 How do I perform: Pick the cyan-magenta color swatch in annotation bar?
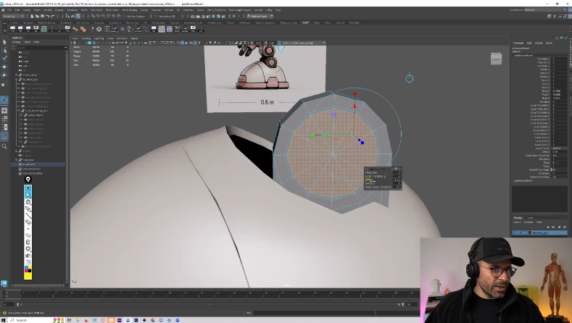(28, 269)
